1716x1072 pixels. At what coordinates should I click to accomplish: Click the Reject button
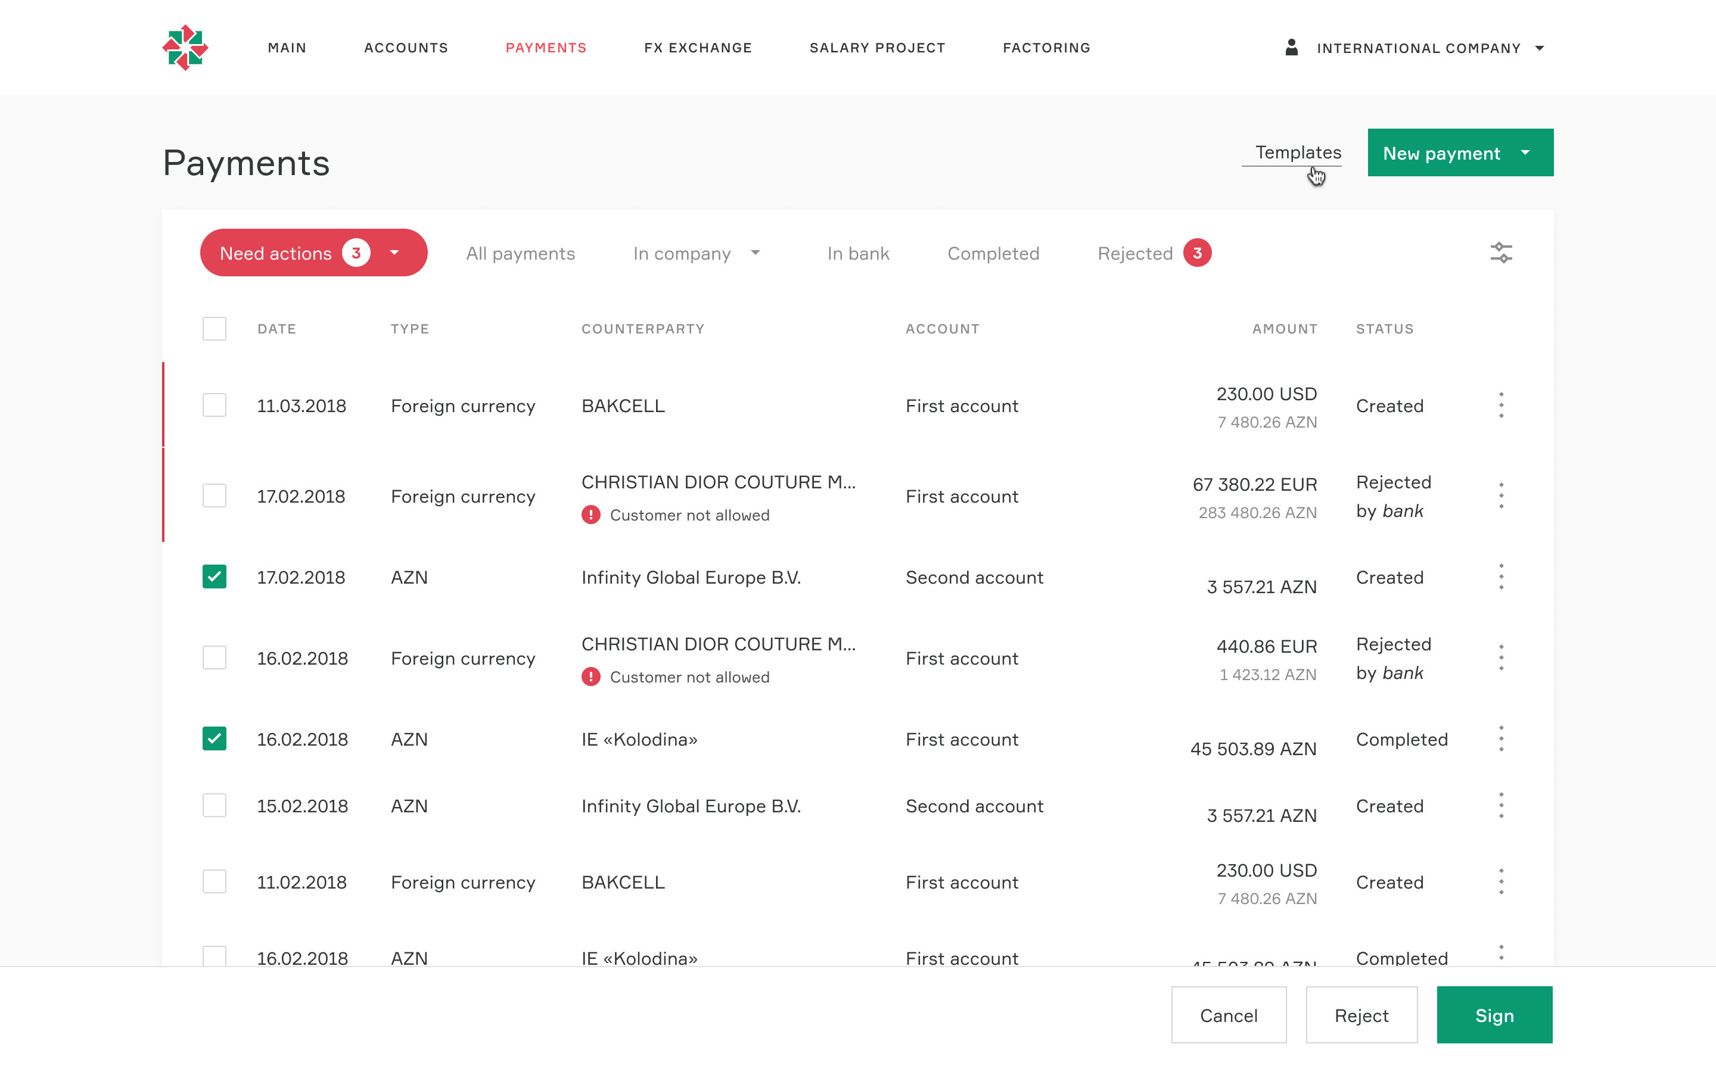point(1361,1015)
